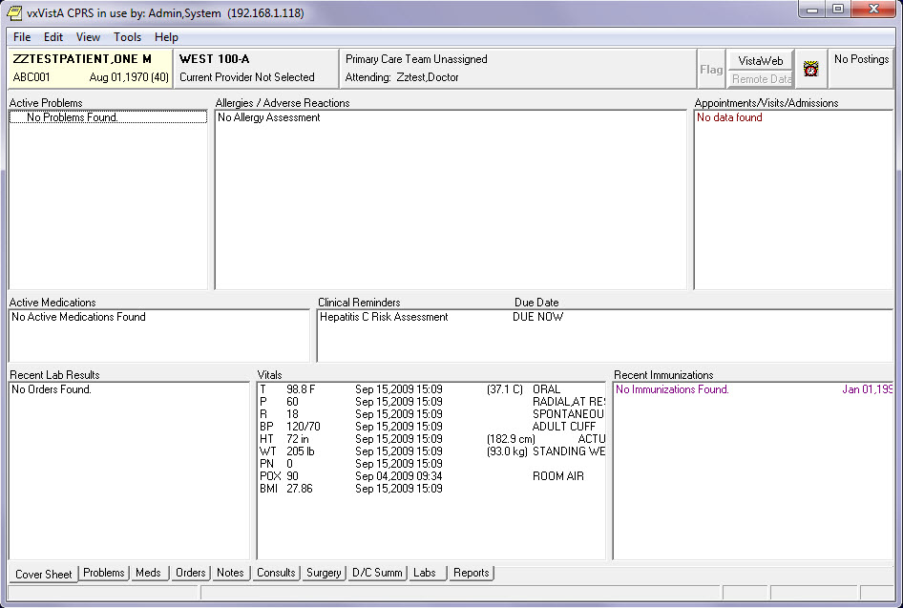903x608 pixels.
Task: Switch to the Meds tab
Action: [148, 573]
